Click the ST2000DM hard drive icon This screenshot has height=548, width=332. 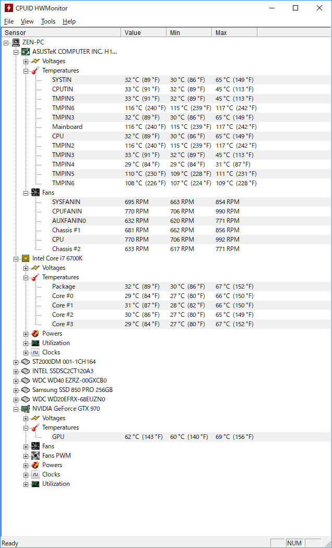[x=26, y=362]
